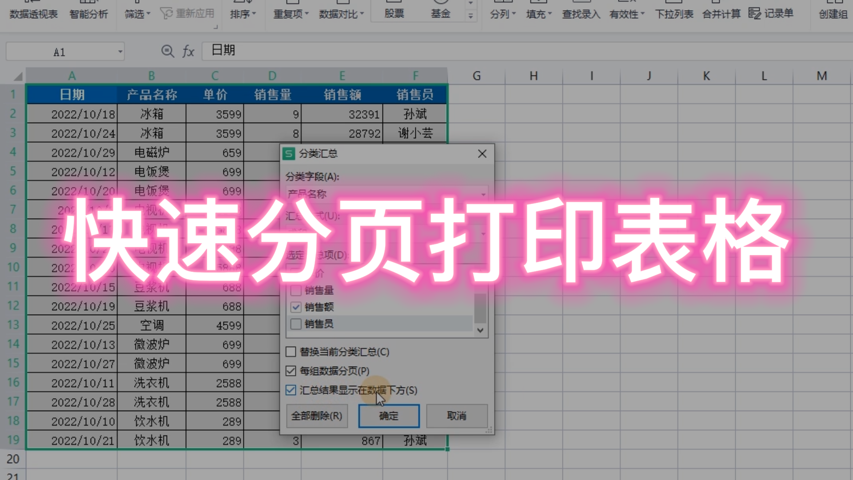Select column G header
Viewport: 853px width, 480px height.
[476, 76]
